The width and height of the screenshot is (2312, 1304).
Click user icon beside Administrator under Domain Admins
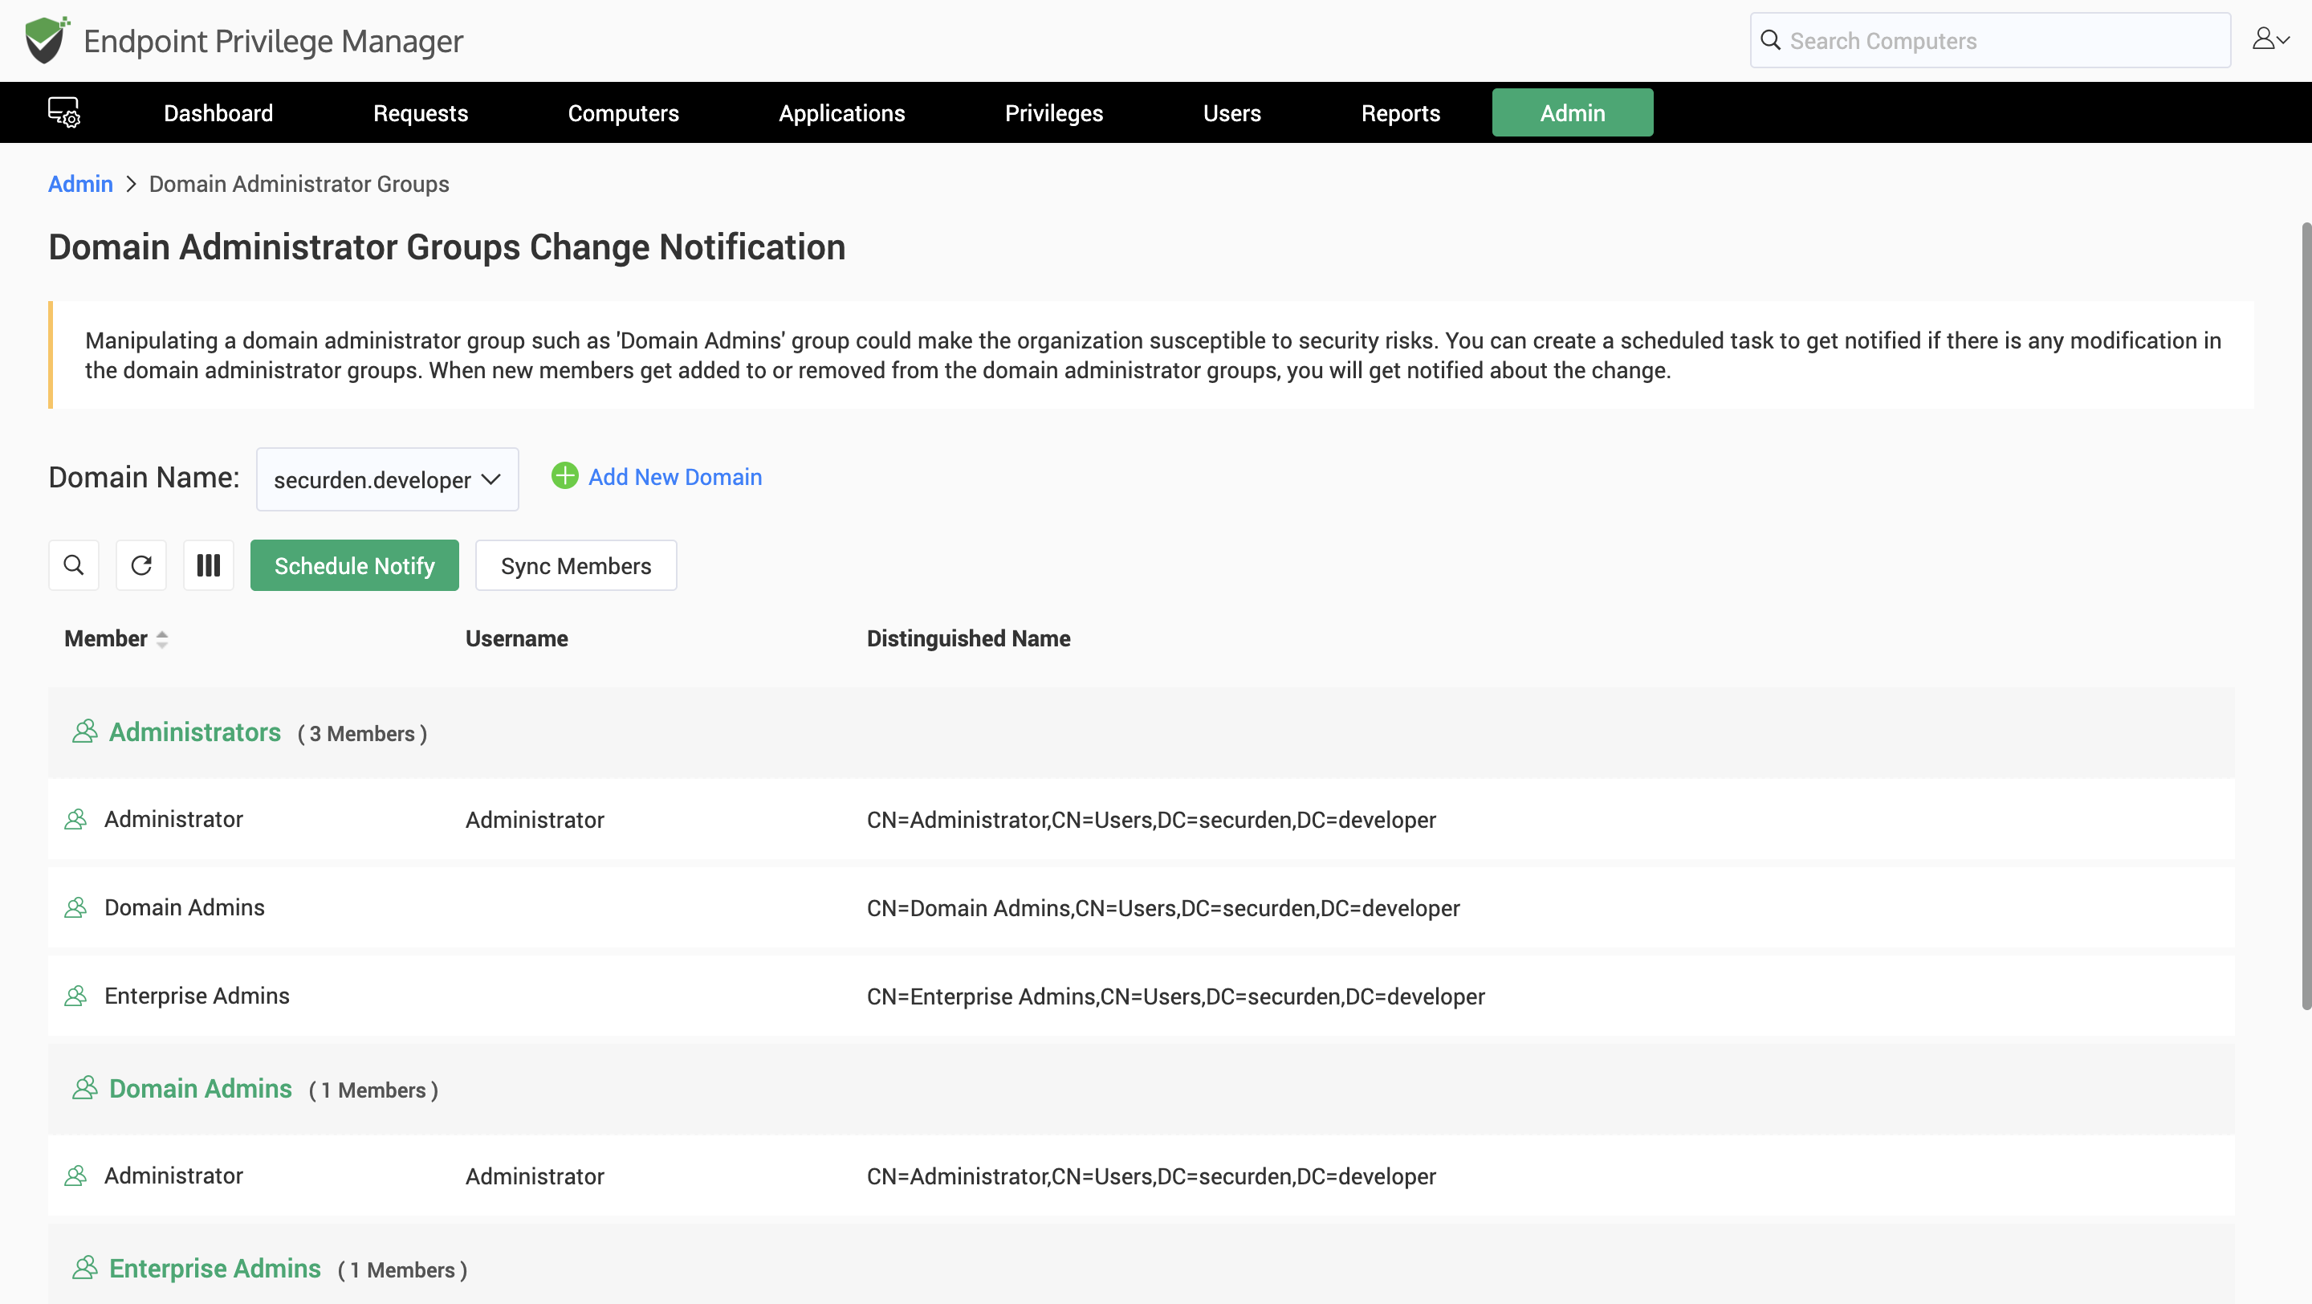coord(75,1175)
